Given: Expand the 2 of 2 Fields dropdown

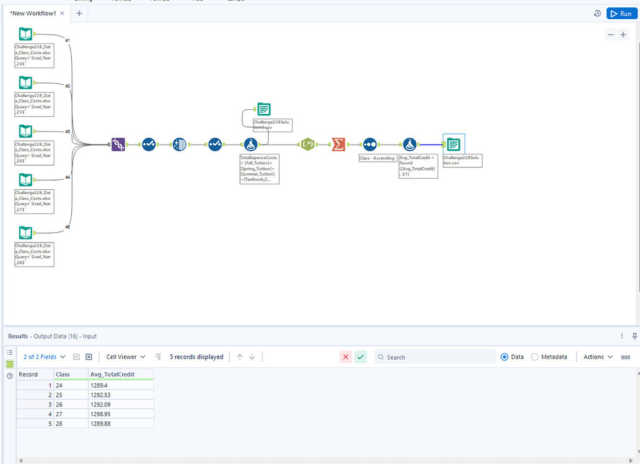Looking at the screenshot, I should click(x=44, y=357).
